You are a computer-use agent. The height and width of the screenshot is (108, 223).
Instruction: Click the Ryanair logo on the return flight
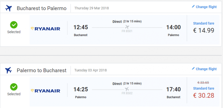click(x=45, y=91)
